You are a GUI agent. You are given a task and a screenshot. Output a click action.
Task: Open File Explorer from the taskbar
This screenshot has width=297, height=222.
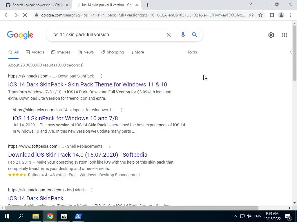(35, 216)
